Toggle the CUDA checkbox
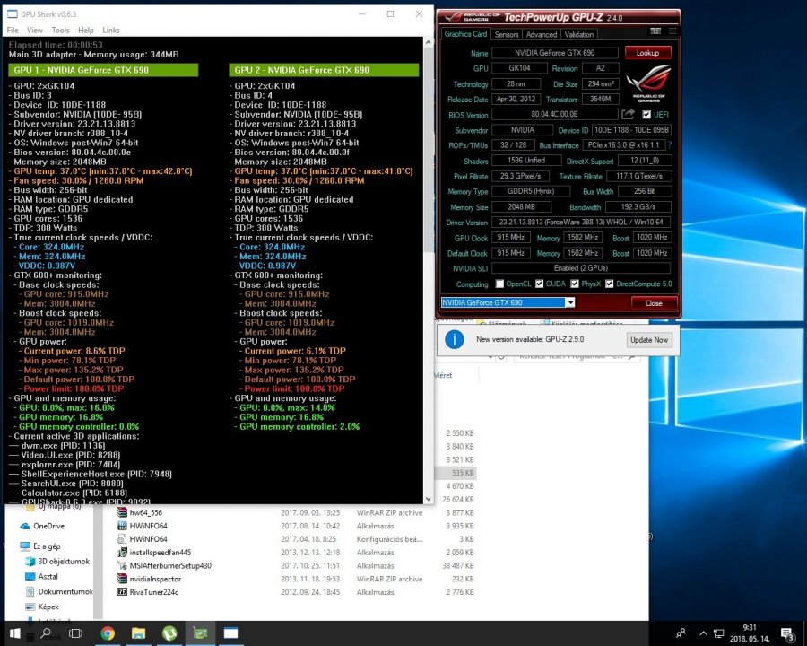Image resolution: width=807 pixels, height=646 pixels. coord(540,284)
